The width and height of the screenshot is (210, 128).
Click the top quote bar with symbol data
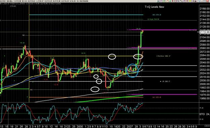tap(44, 1)
